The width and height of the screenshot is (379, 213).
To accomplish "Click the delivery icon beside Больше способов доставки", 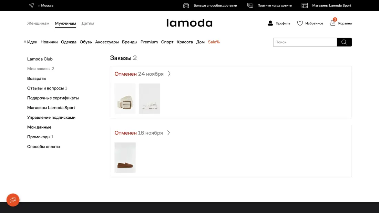I will [x=186, y=5].
